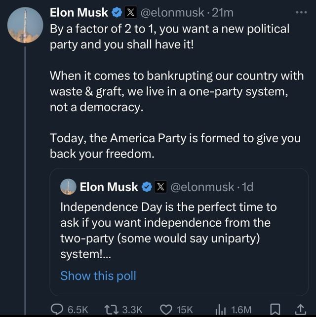
Task: Click "Show this poll" link
Action: click(x=98, y=276)
